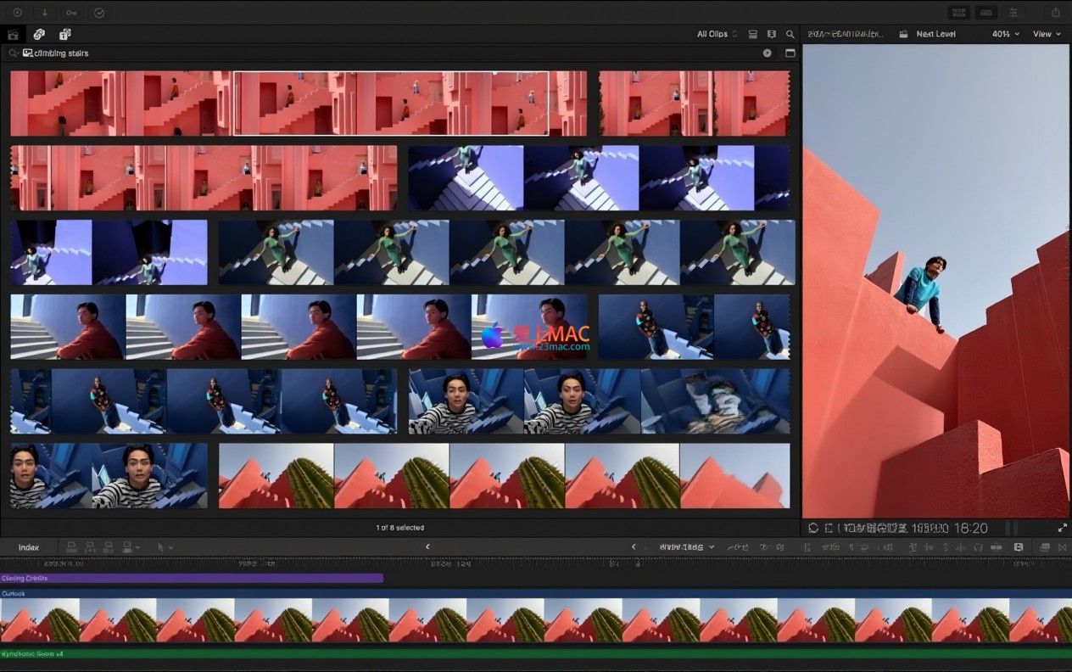Open the Libraries sidebar icon
This screenshot has width=1072, height=672.
13,34
